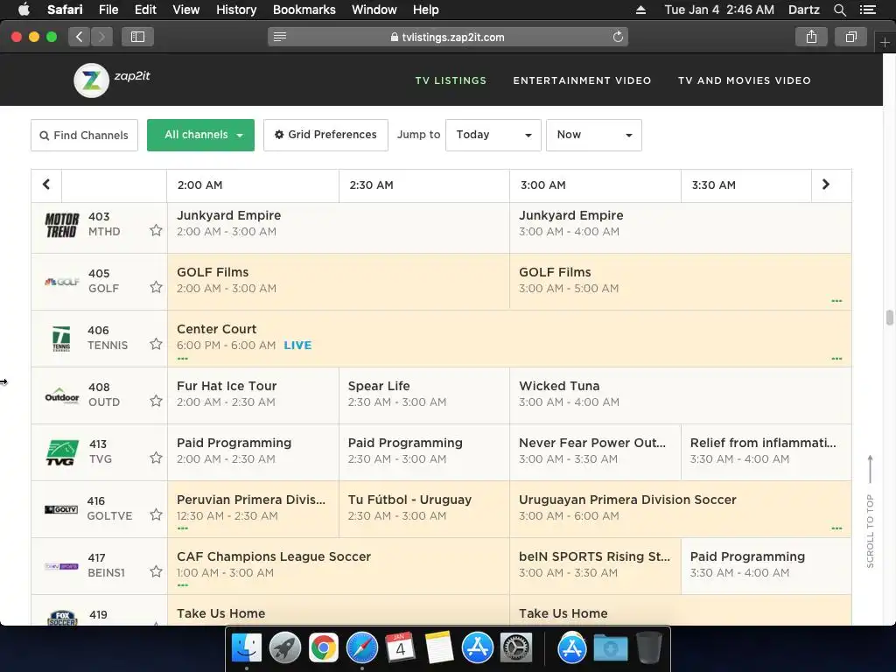Open the Now time dropdown
This screenshot has height=672, width=896.
(x=594, y=135)
